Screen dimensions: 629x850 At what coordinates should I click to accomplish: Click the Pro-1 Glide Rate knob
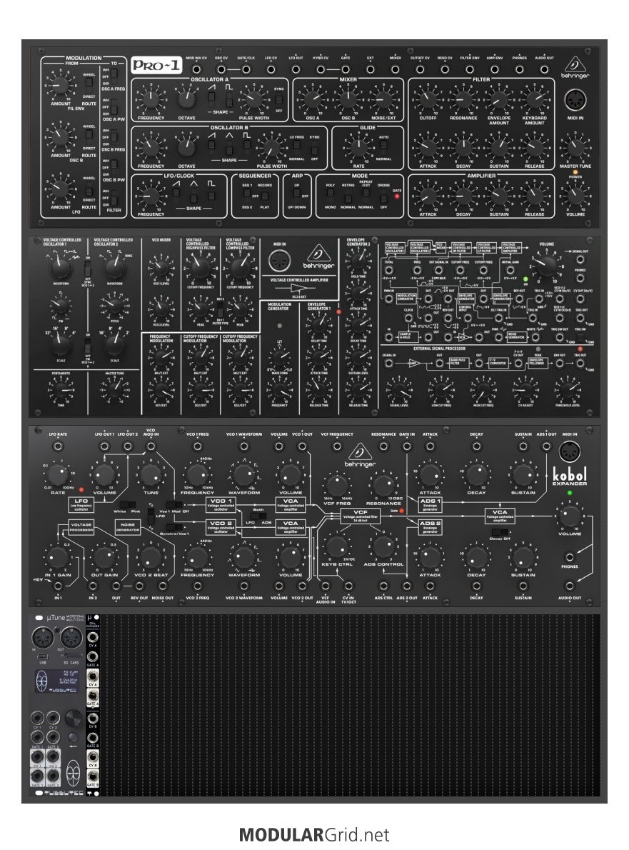[358, 147]
